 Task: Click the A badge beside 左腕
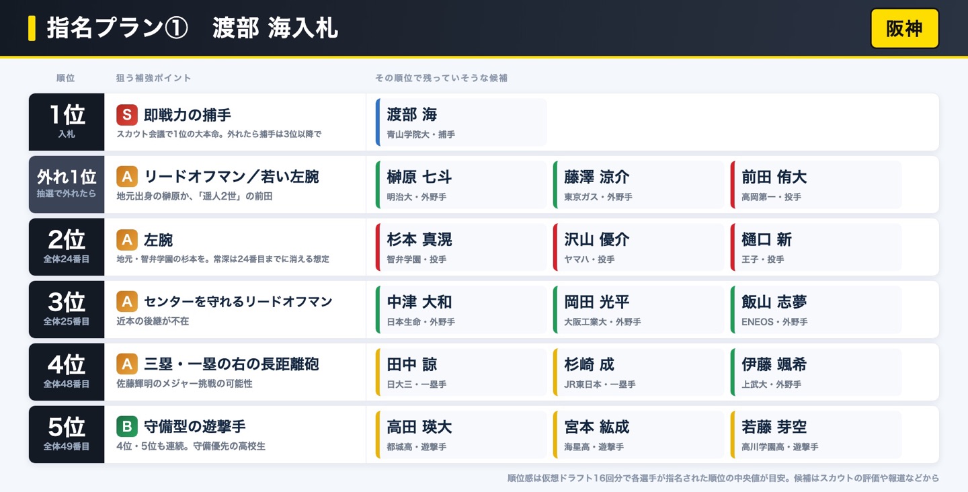coord(127,239)
